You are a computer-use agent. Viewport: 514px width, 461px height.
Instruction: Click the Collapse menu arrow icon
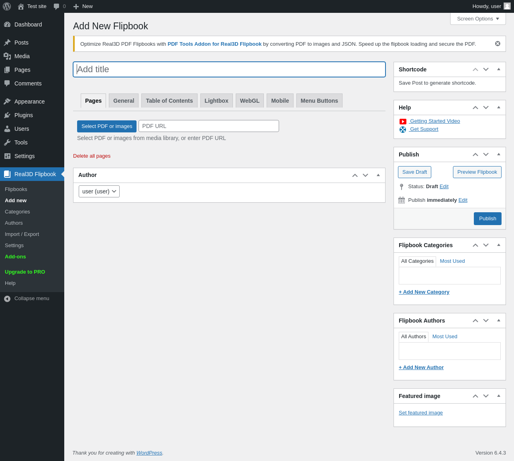(x=7, y=299)
